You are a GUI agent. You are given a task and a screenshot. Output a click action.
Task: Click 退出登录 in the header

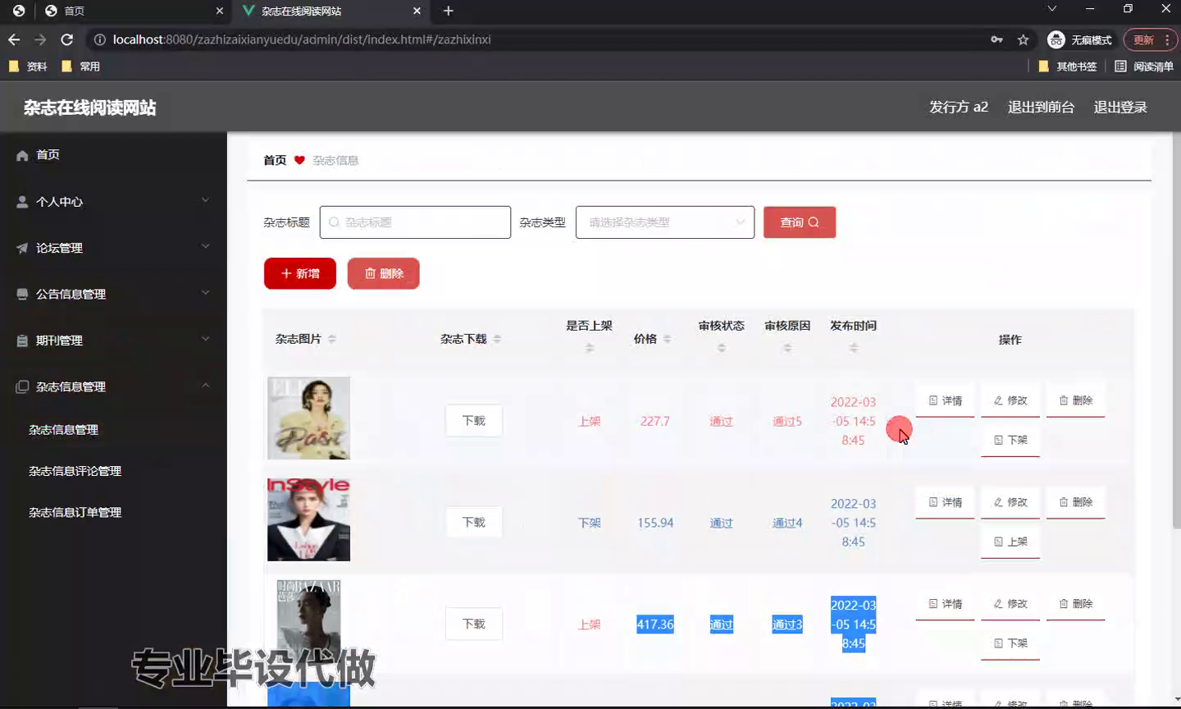pos(1120,107)
